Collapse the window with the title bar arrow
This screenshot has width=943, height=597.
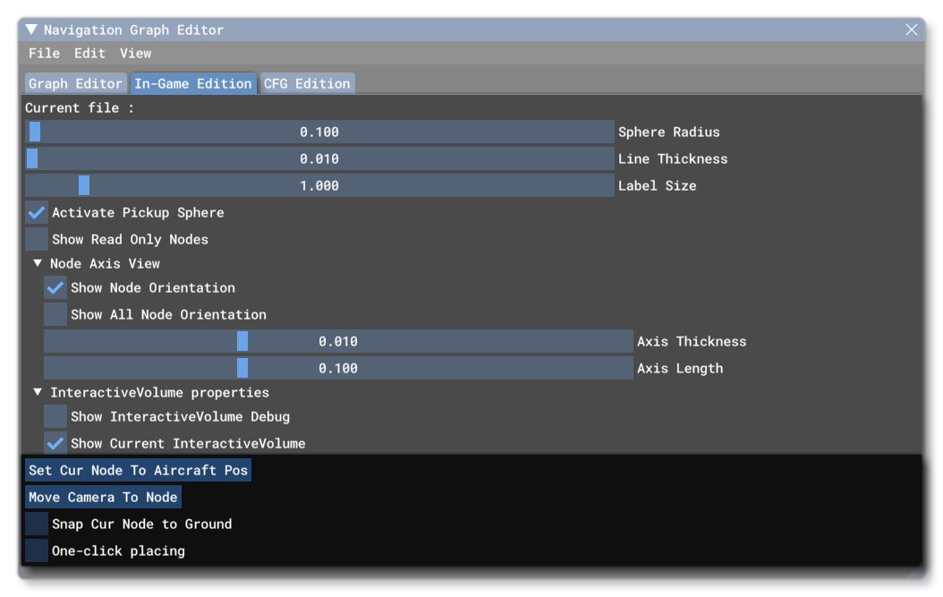pos(30,29)
